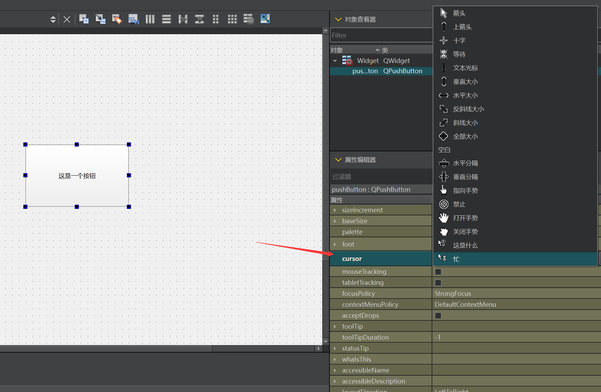Collapse the 对象查看器 panel
The image size is (601, 392).
coord(338,20)
